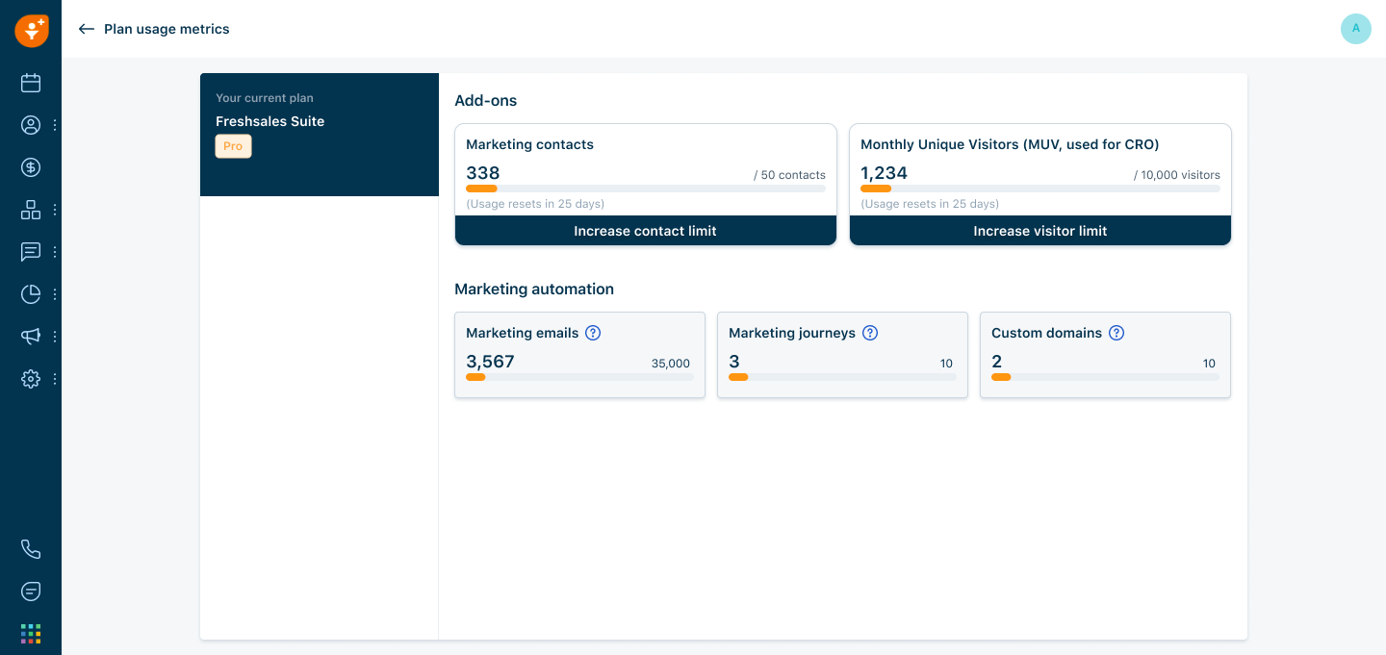Click the '/ 50 contacts' limit text
This screenshot has height=655, width=1386.
click(790, 175)
